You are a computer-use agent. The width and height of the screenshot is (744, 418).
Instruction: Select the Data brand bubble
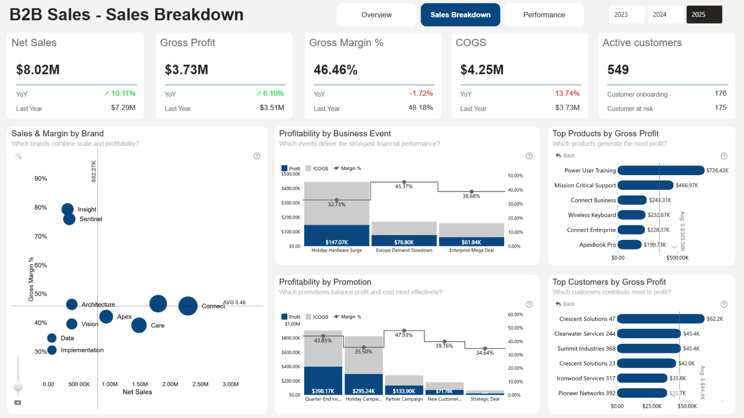tap(52, 338)
